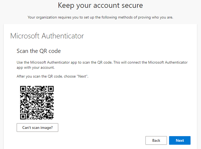Click the small alignment square in QR code
The width and height of the screenshot is (201, 149).
48,114
